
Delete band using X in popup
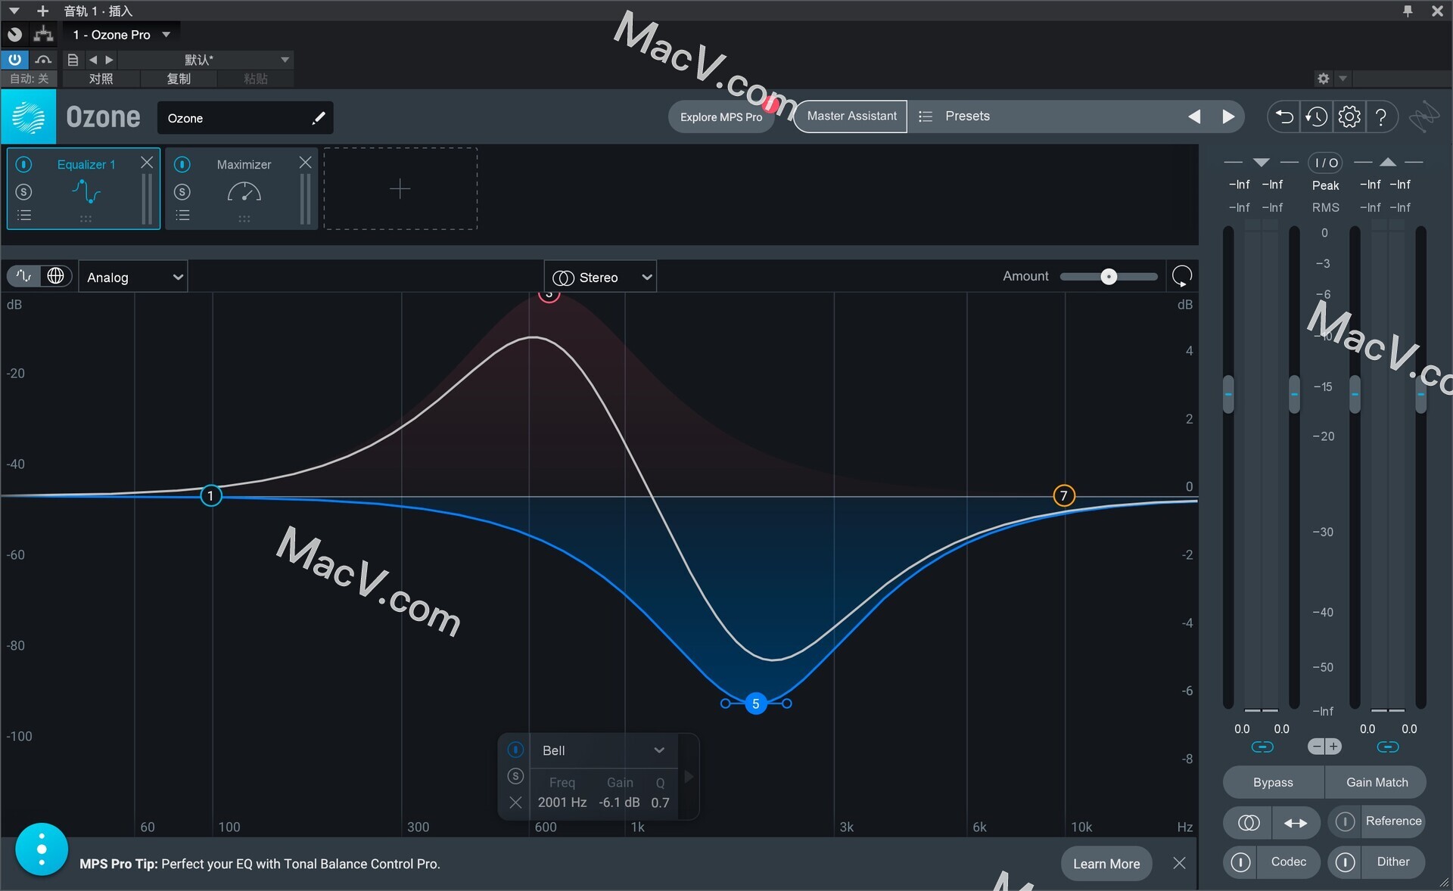515,803
